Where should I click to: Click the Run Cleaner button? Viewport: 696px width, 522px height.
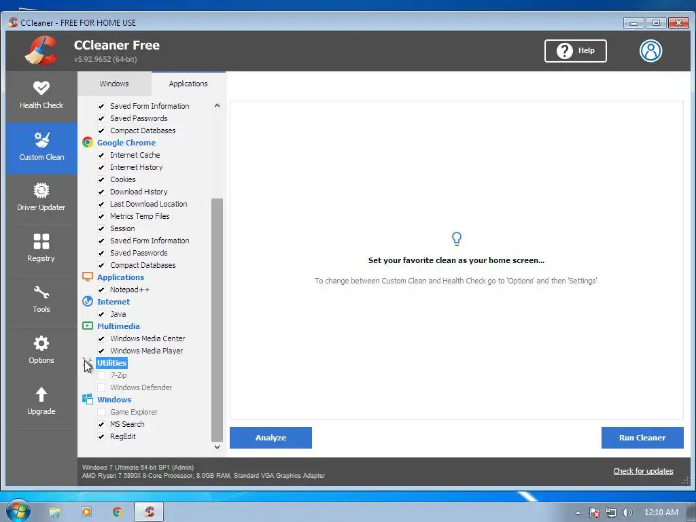click(x=642, y=438)
